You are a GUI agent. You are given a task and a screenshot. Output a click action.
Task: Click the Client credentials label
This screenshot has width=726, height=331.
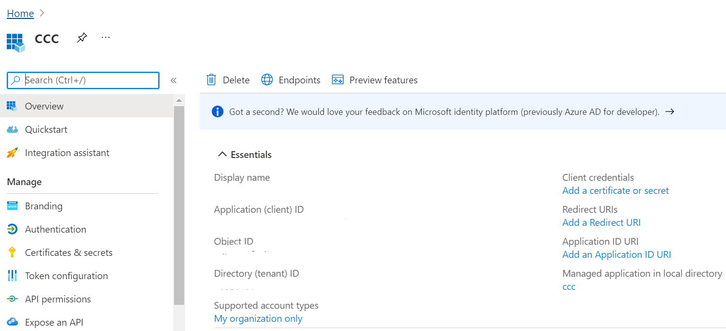(598, 177)
